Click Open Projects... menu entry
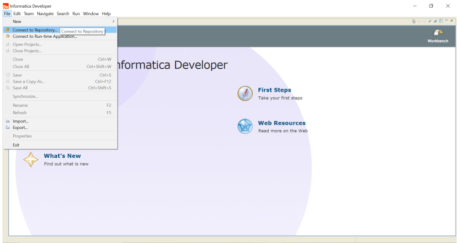Image resolution: width=460 pixels, height=243 pixels. [60, 45]
